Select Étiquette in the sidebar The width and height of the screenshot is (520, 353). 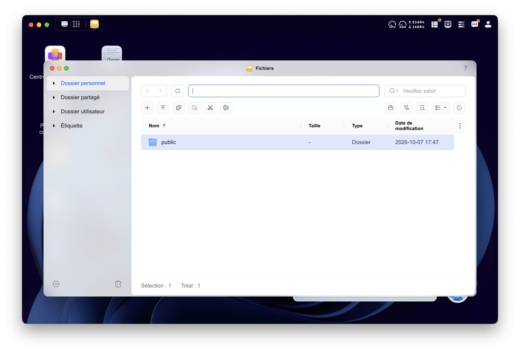[88, 126]
